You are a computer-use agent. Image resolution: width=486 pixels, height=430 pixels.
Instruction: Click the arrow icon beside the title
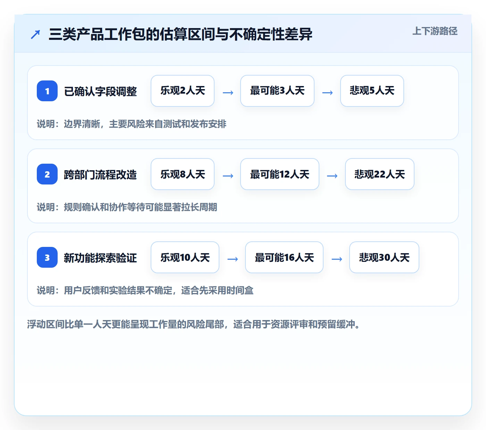pyautogui.click(x=35, y=34)
